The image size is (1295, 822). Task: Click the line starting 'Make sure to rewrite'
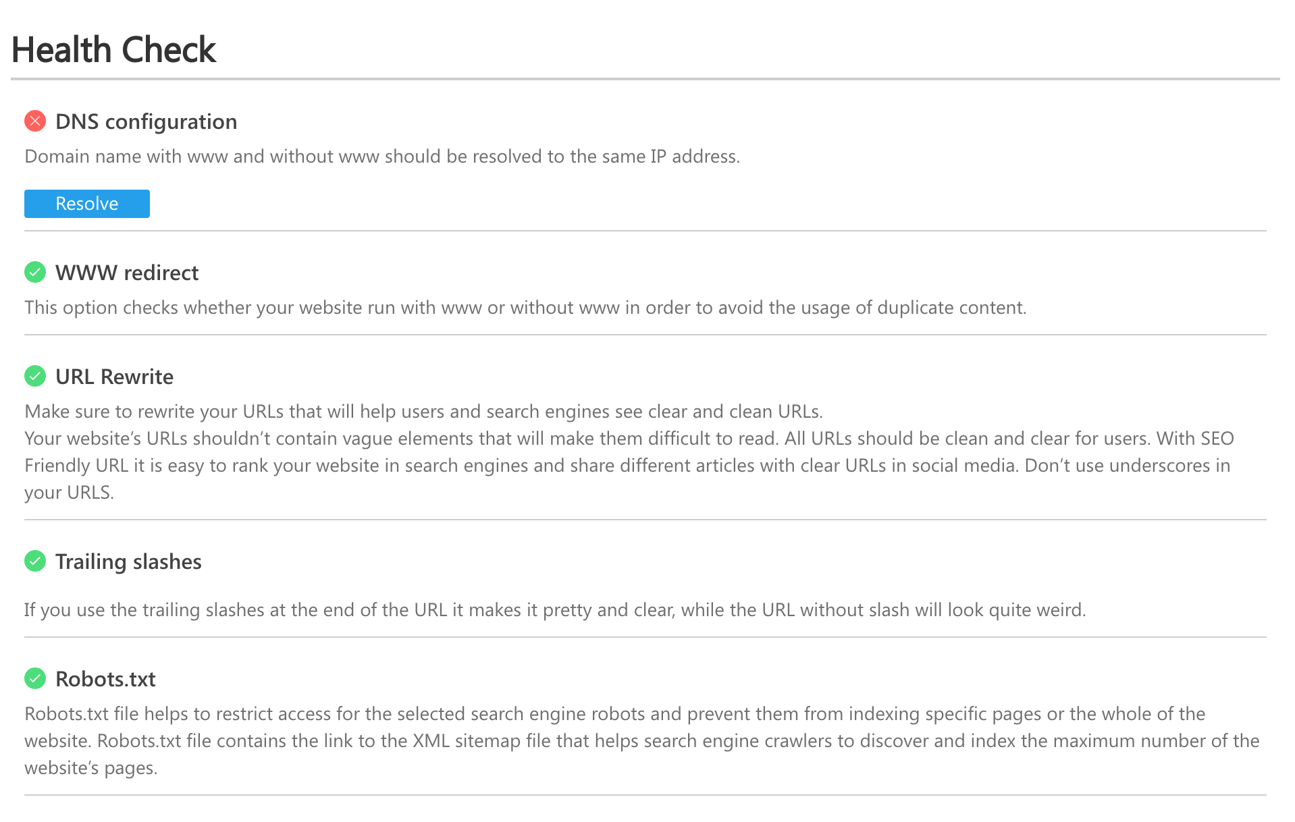click(423, 412)
